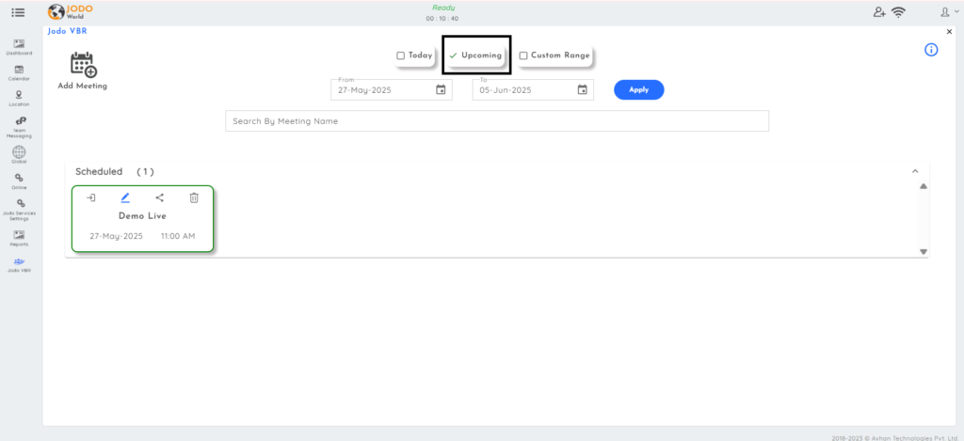This screenshot has height=441, width=964.
Task: Share the Demo Live meeting
Action: coord(159,197)
